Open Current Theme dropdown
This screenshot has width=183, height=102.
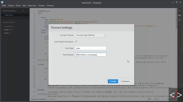[x=91, y=35]
